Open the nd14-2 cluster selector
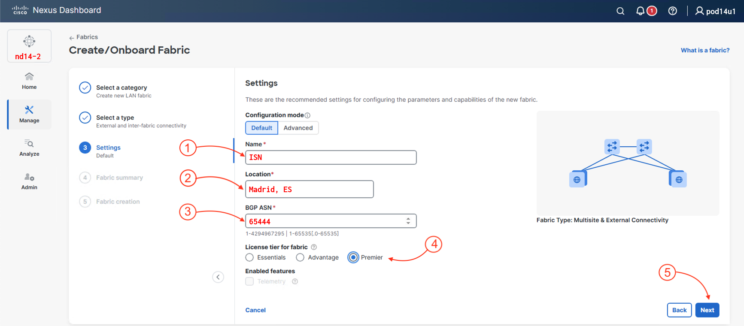 point(29,46)
